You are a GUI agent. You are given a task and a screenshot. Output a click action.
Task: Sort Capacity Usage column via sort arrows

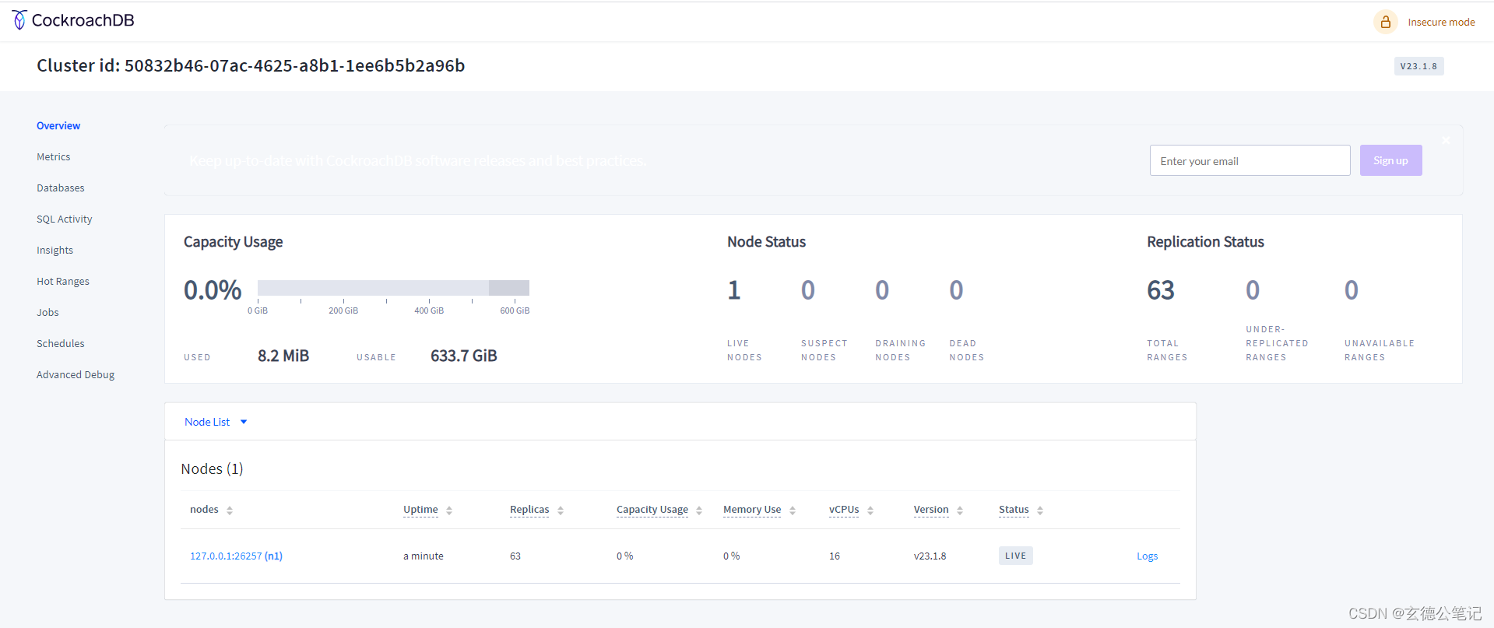699,510
